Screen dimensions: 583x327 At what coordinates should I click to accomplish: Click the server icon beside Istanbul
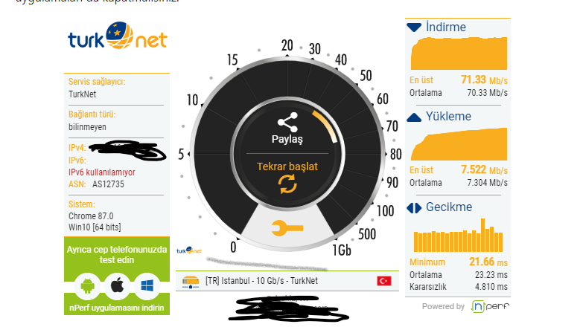pyautogui.click(x=191, y=282)
